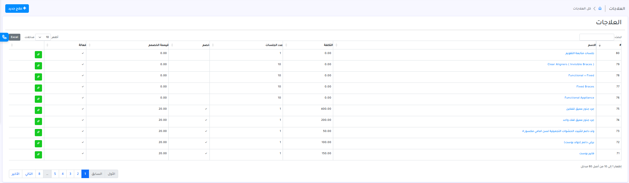This screenshot has width=629, height=183.
Task: Click green edit icon for row 80
Action: (x=38, y=55)
